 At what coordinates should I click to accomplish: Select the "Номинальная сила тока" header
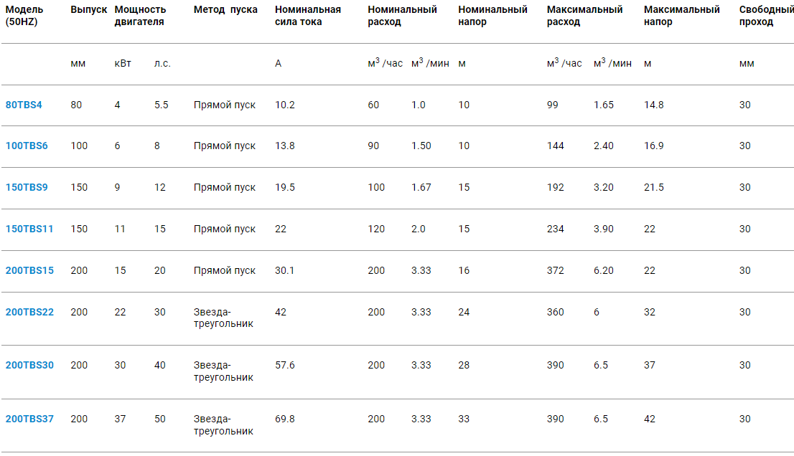pos(308,16)
